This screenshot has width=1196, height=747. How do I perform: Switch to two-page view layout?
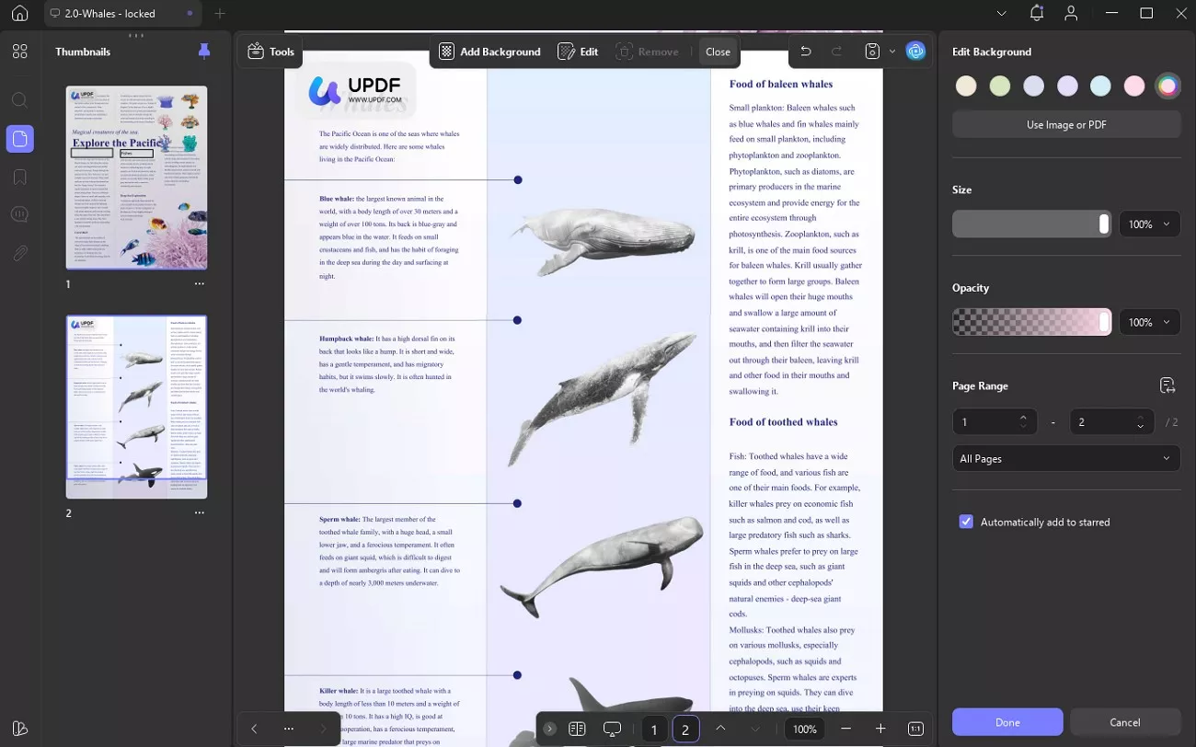[577, 728]
